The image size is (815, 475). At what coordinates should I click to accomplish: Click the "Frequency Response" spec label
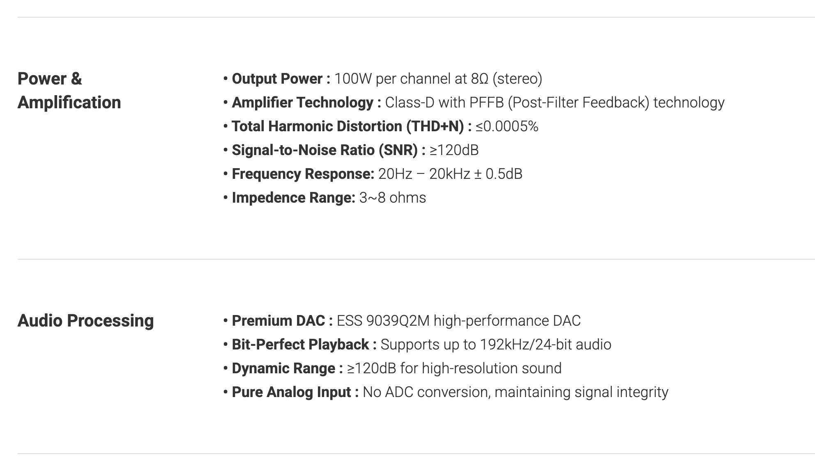point(303,174)
